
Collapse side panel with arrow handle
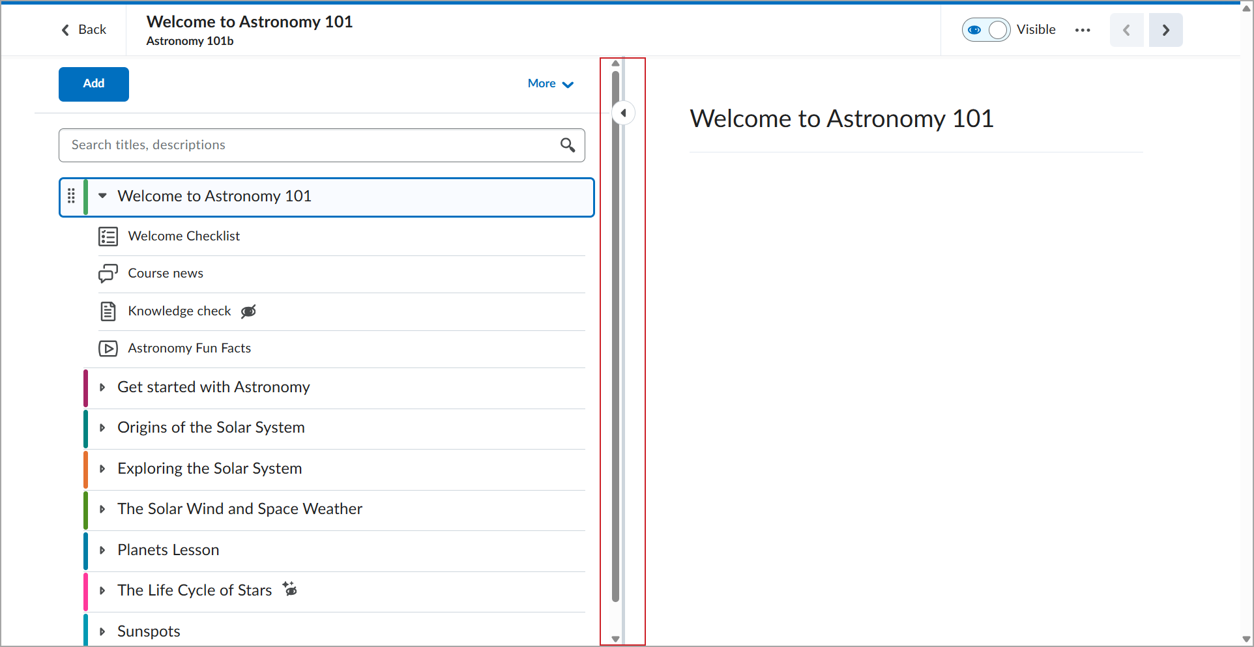tap(624, 113)
